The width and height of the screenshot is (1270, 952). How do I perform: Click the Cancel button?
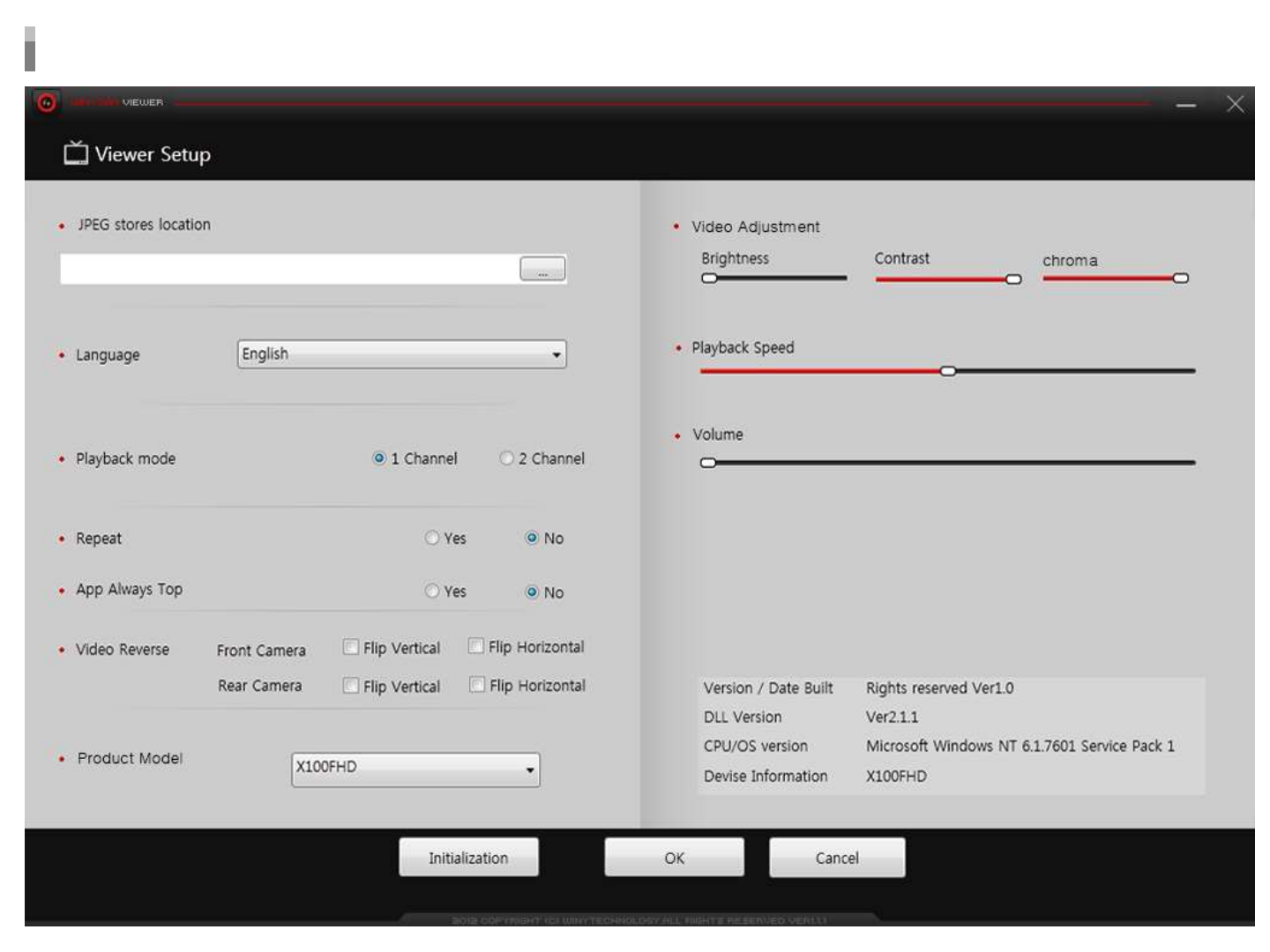837,858
